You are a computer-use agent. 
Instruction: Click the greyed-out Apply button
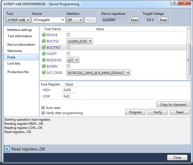[90, 20]
